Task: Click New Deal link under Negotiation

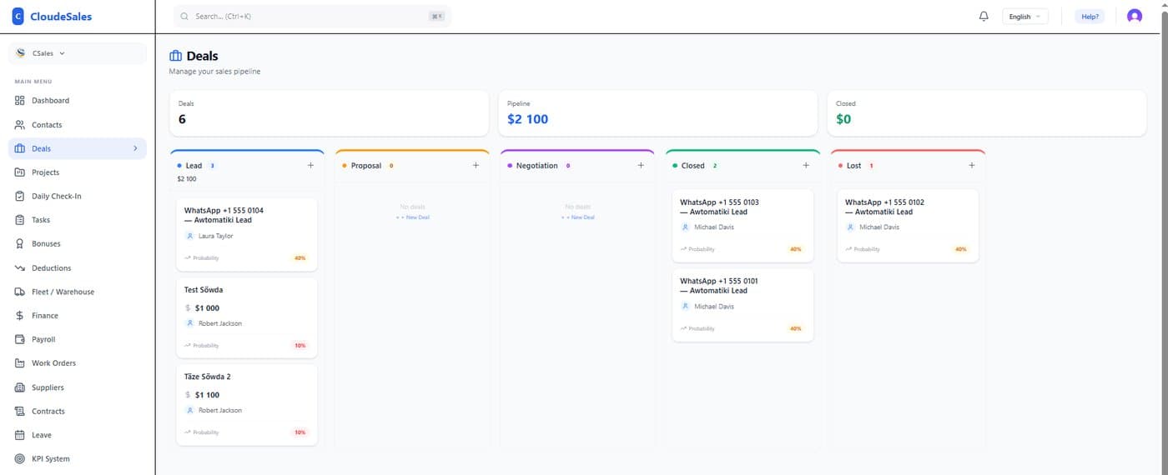Action: point(578,217)
